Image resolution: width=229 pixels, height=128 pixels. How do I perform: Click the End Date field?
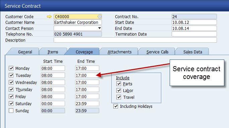tap(194, 28)
